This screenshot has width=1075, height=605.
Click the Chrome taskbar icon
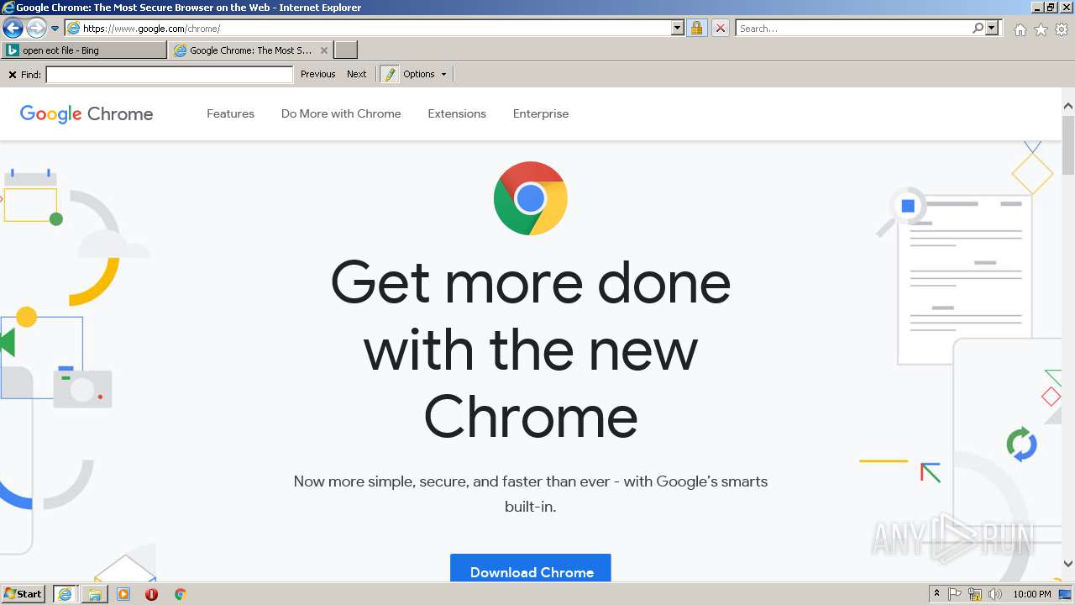[180, 594]
